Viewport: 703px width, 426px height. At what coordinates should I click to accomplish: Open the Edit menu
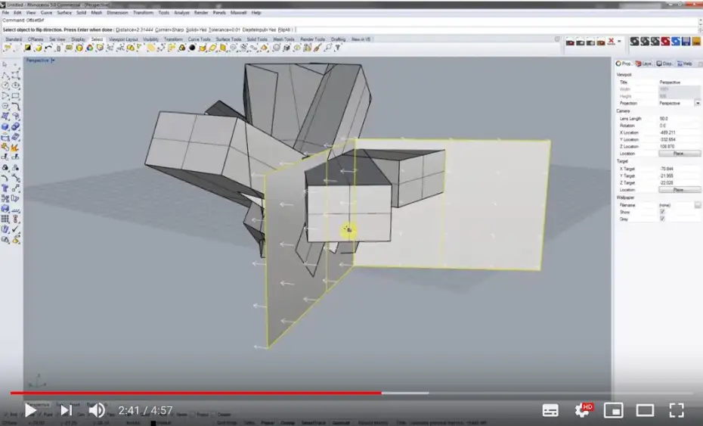pyautogui.click(x=17, y=13)
